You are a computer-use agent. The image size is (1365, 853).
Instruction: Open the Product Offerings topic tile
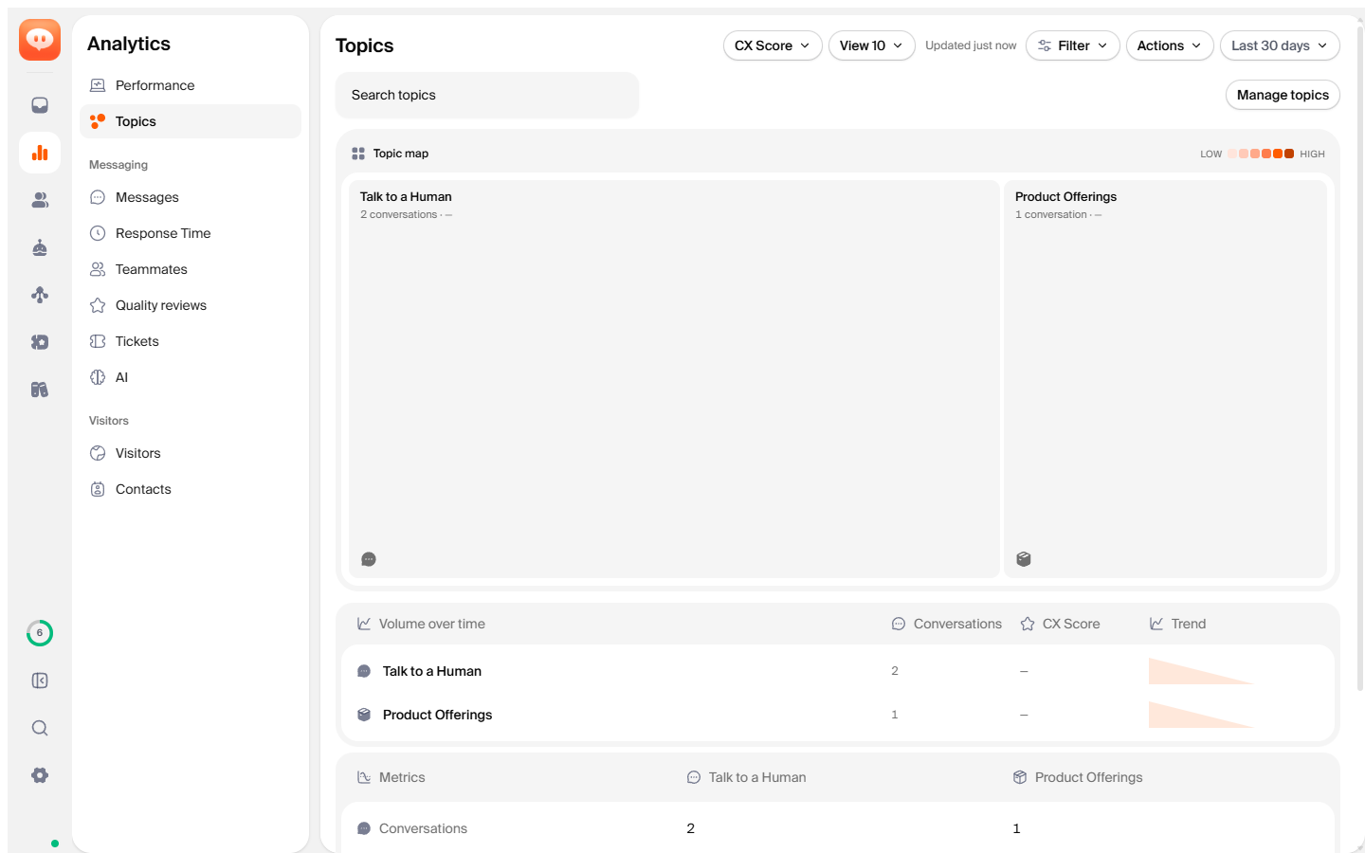point(1165,379)
